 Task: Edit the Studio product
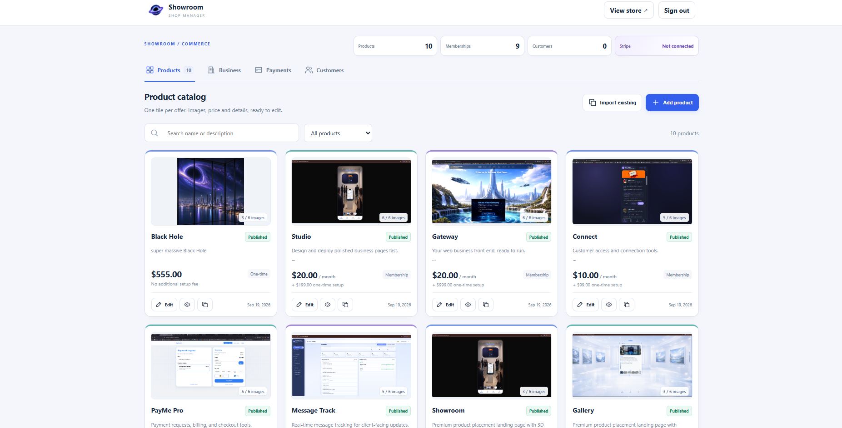click(x=305, y=305)
